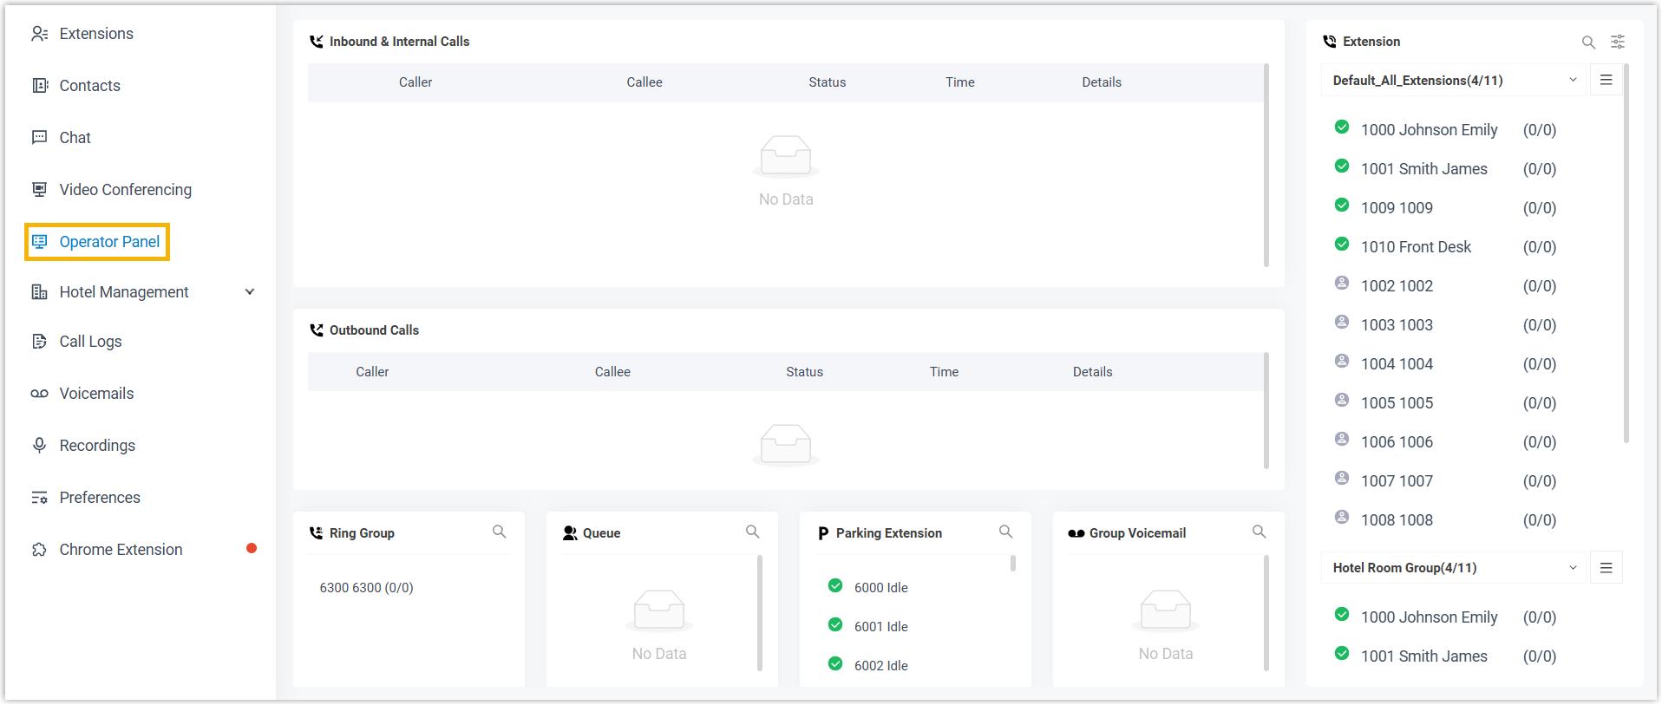Click the 6001 Idle parking slot

(880, 627)
